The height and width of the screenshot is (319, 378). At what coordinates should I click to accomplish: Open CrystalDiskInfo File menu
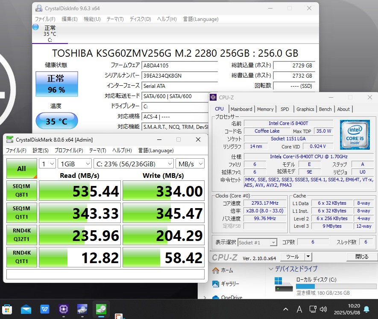[x=45, y=19]
